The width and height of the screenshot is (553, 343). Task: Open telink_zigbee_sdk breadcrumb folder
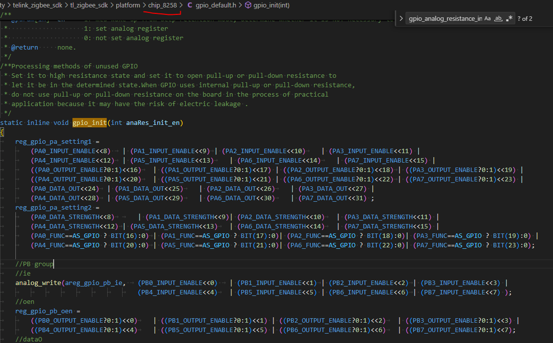coord(37,5)
